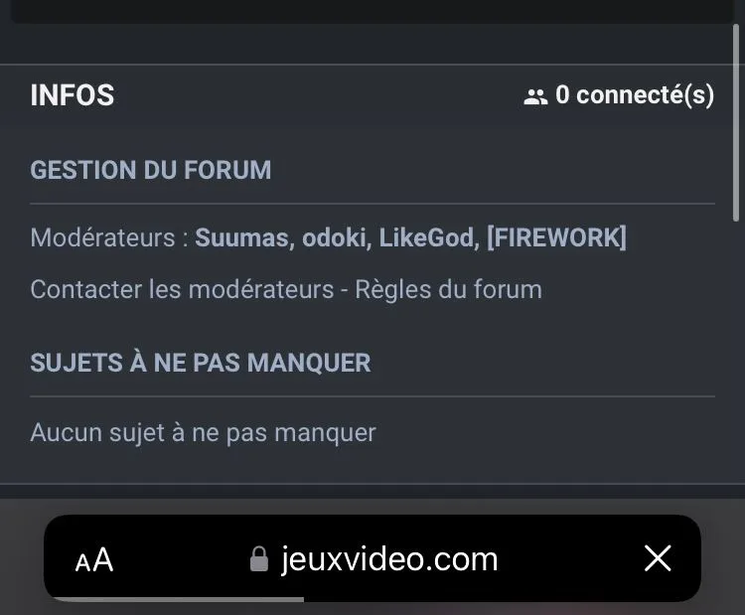Click the 0 connecté(s) counter
The width and height of the screenshot is (745, 615).
[x=635, y=95]
